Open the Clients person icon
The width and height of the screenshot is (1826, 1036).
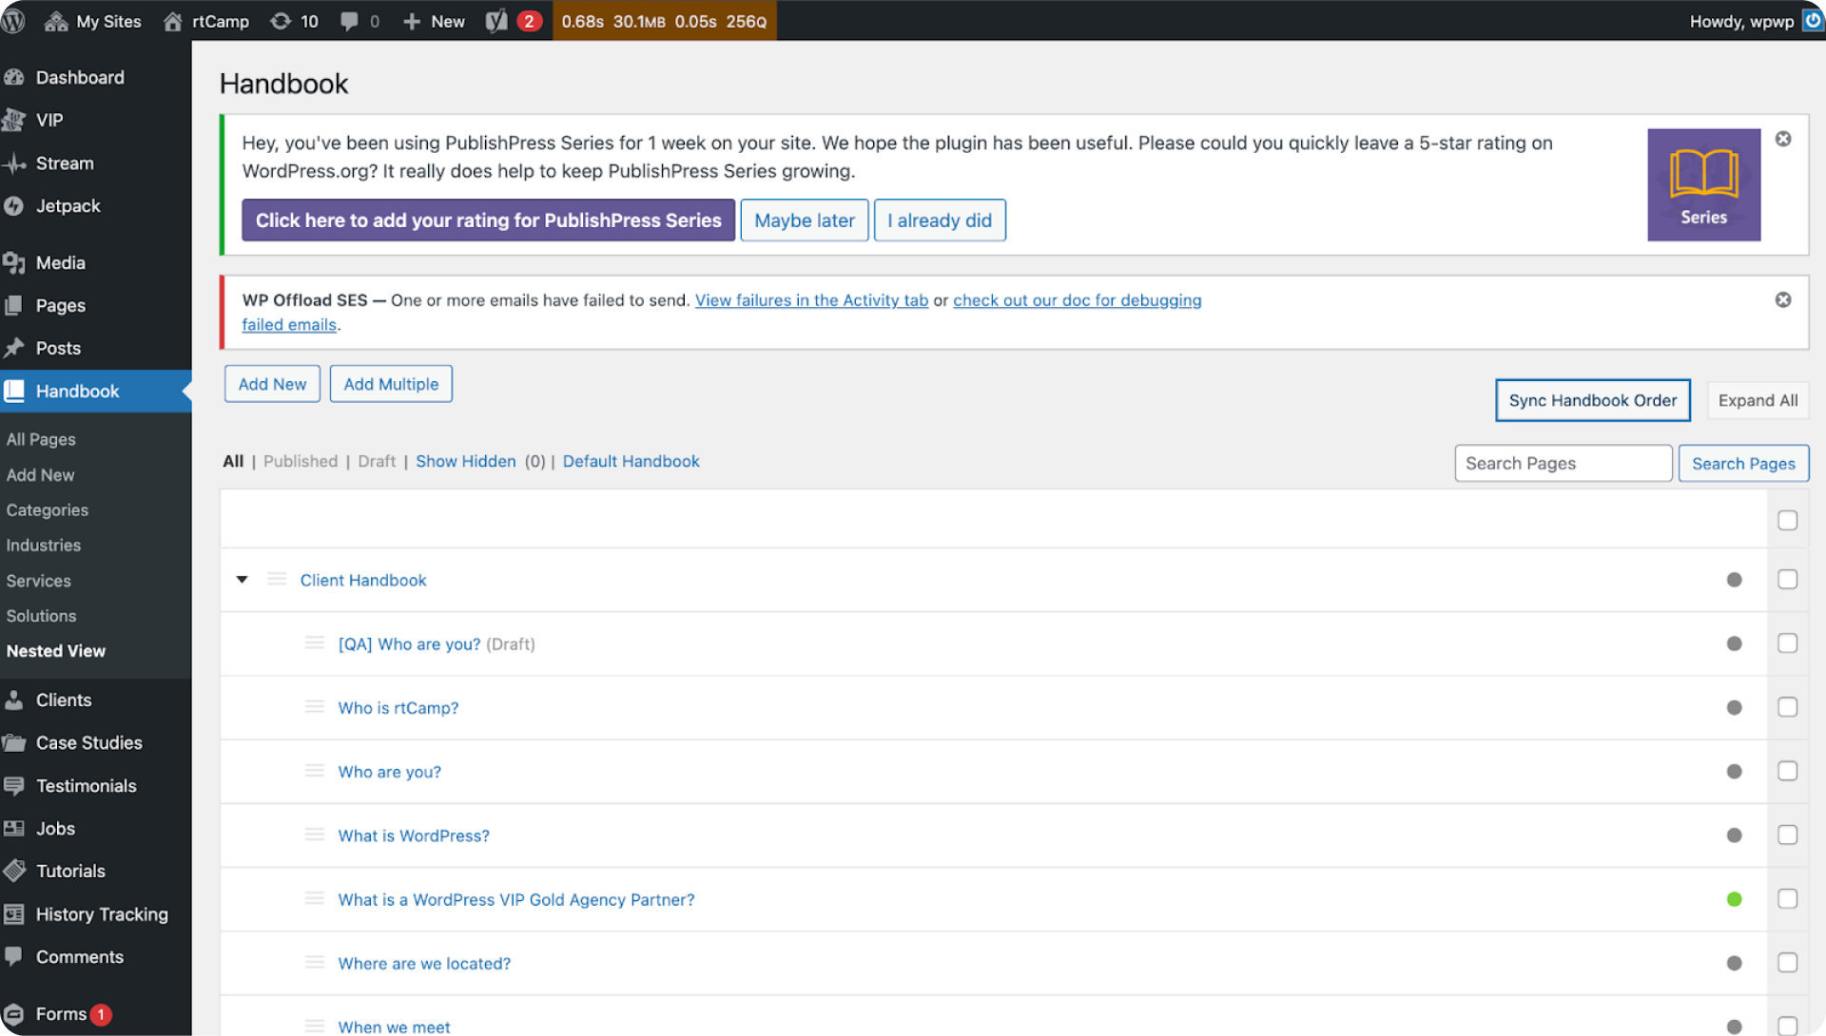click(x=14, y=700)
